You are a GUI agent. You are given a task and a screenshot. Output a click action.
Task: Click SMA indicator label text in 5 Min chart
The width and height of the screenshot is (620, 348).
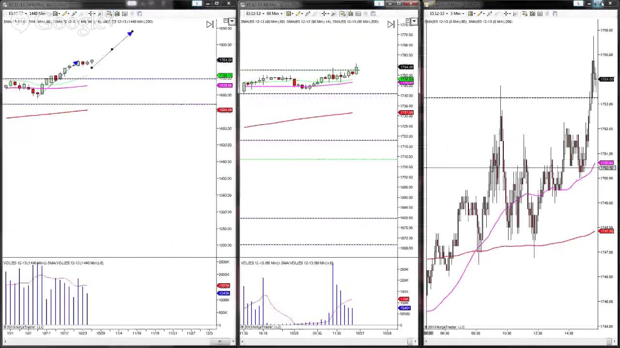(x=469, y=22)
